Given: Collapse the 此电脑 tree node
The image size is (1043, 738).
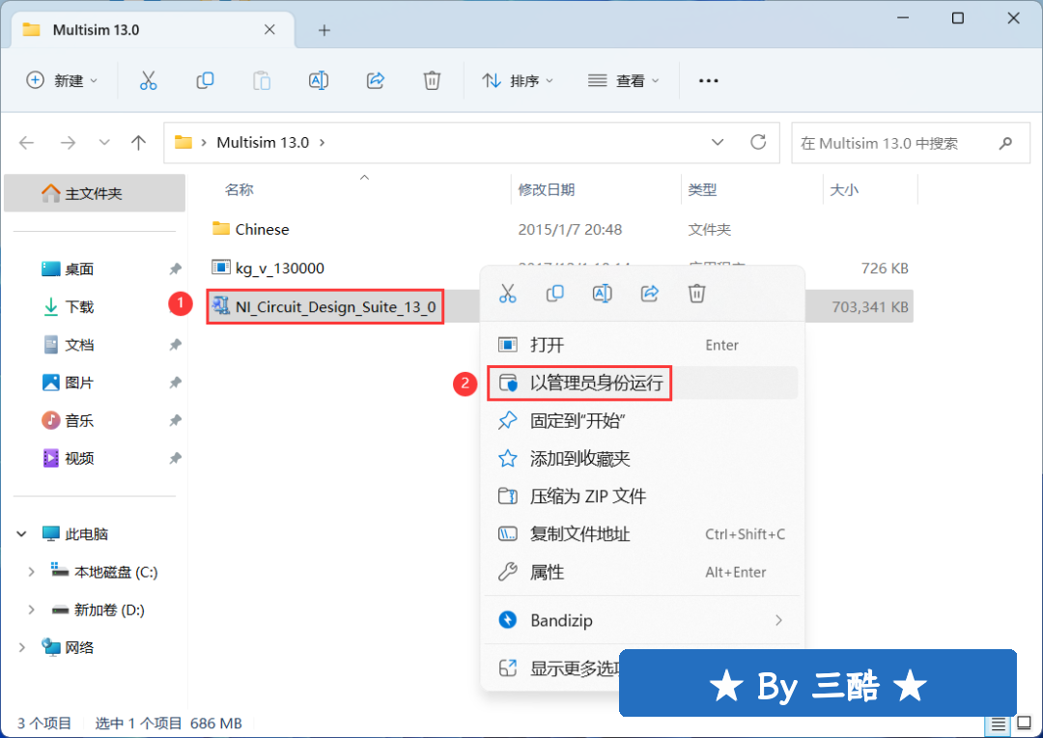Looking at the screenshot, I should (22, 534).
